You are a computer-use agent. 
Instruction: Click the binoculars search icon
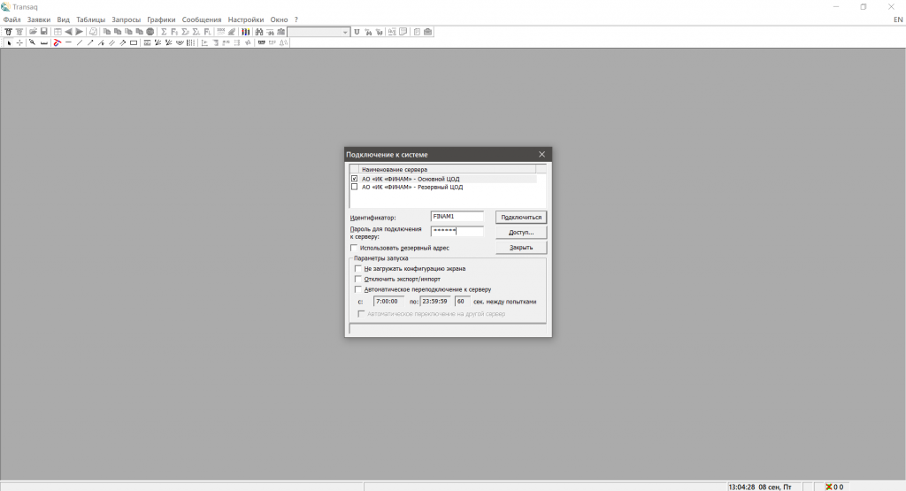(259, 32)
